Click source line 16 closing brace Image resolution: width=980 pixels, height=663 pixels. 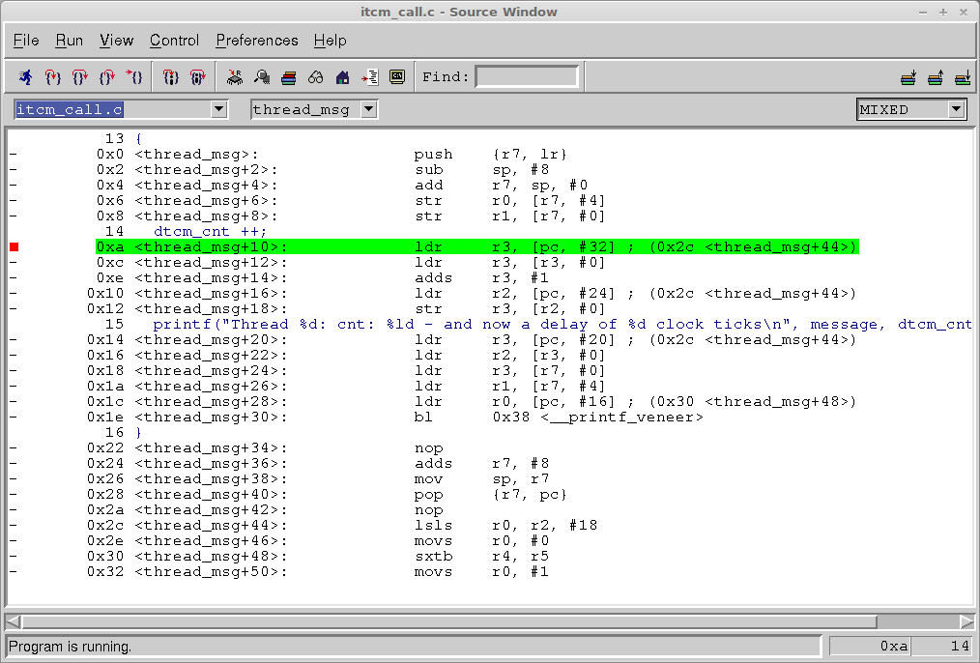(138, 433)
